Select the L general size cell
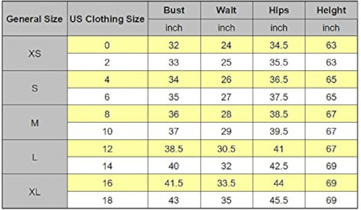Viewport: 361px width, 210px height. tap(35, 157)
